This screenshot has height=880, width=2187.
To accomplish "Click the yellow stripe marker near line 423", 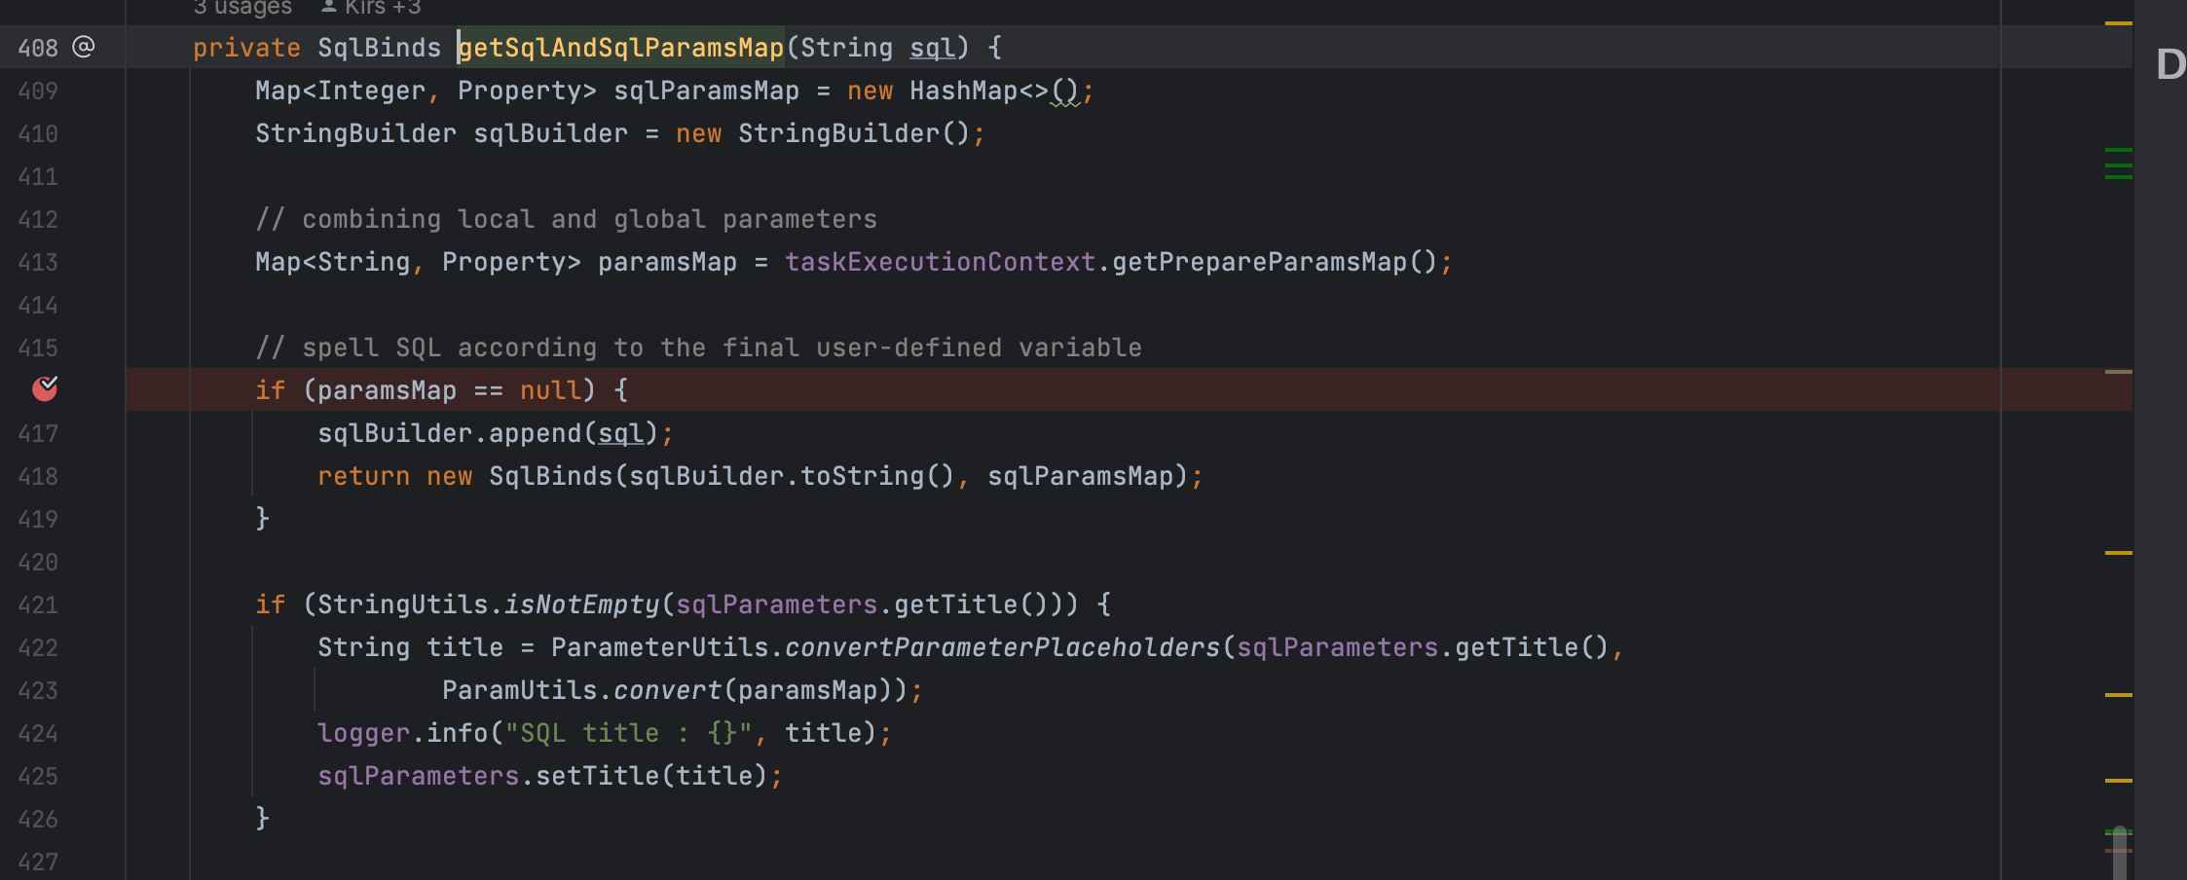I will (2121, 693).
